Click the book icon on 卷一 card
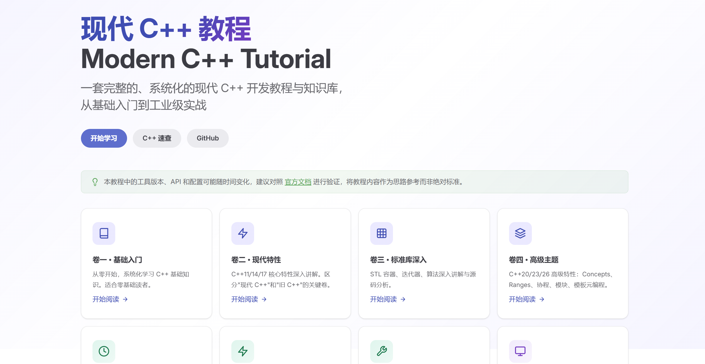705x364 pixels. 104,233
